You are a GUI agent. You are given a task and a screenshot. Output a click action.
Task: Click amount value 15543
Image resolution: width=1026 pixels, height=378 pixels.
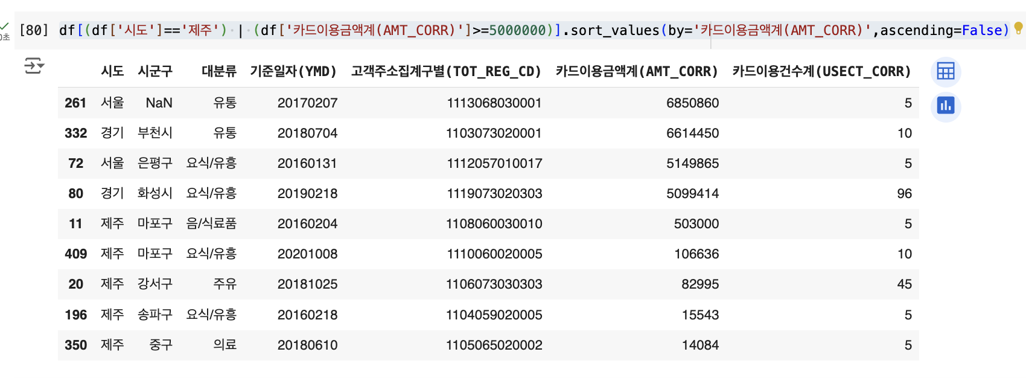point(700,315)
